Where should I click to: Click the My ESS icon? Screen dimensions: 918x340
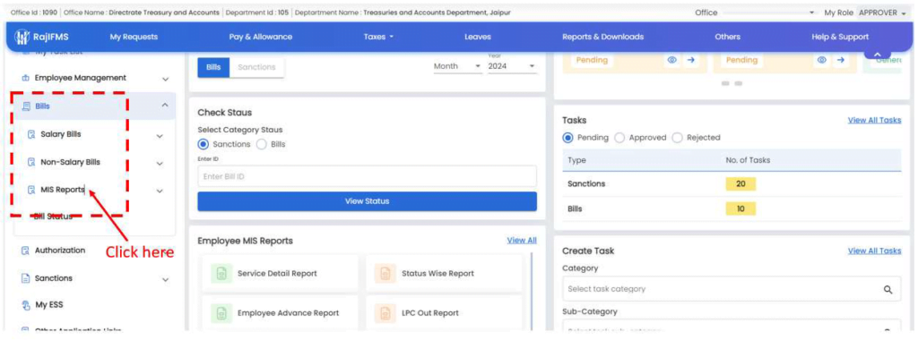click(25, 305)
